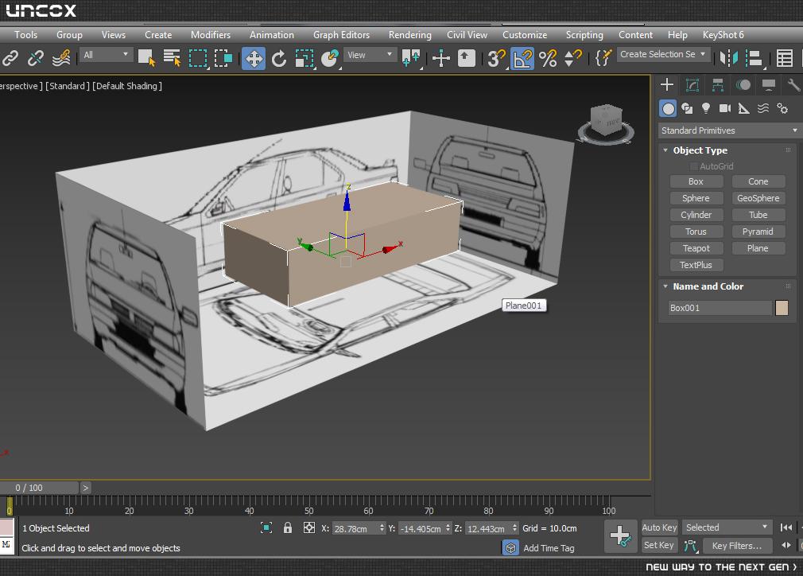Select Geometry creation category
Viewport: 803px width, 576px height.
(668, 109)
